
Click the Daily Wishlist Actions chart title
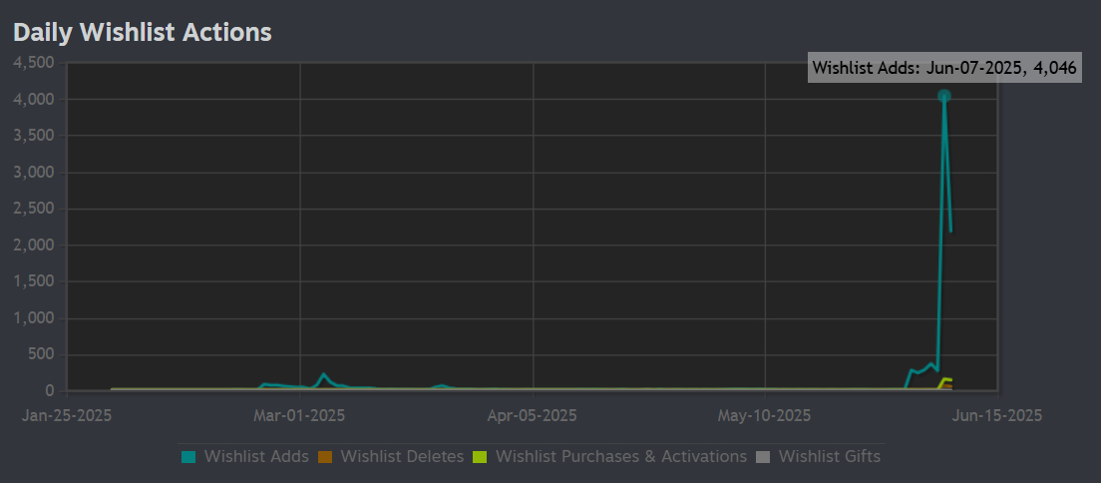(143, 32)
